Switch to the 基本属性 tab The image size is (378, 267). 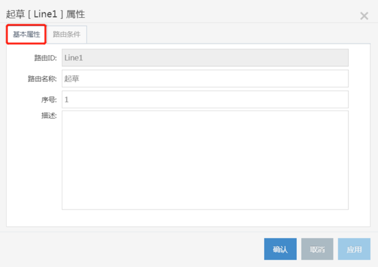coord(26,35)
